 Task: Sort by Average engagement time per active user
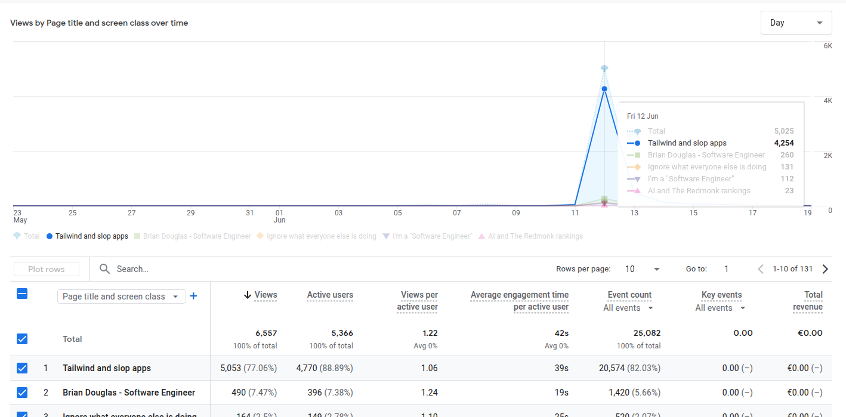coord(520,301)
